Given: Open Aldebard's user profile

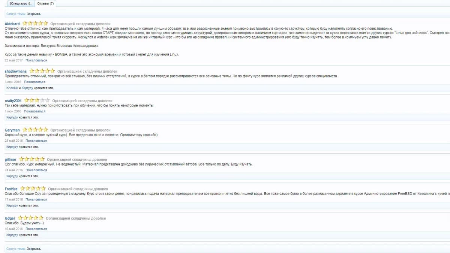Looking at the screenshot, I should 12,24.
